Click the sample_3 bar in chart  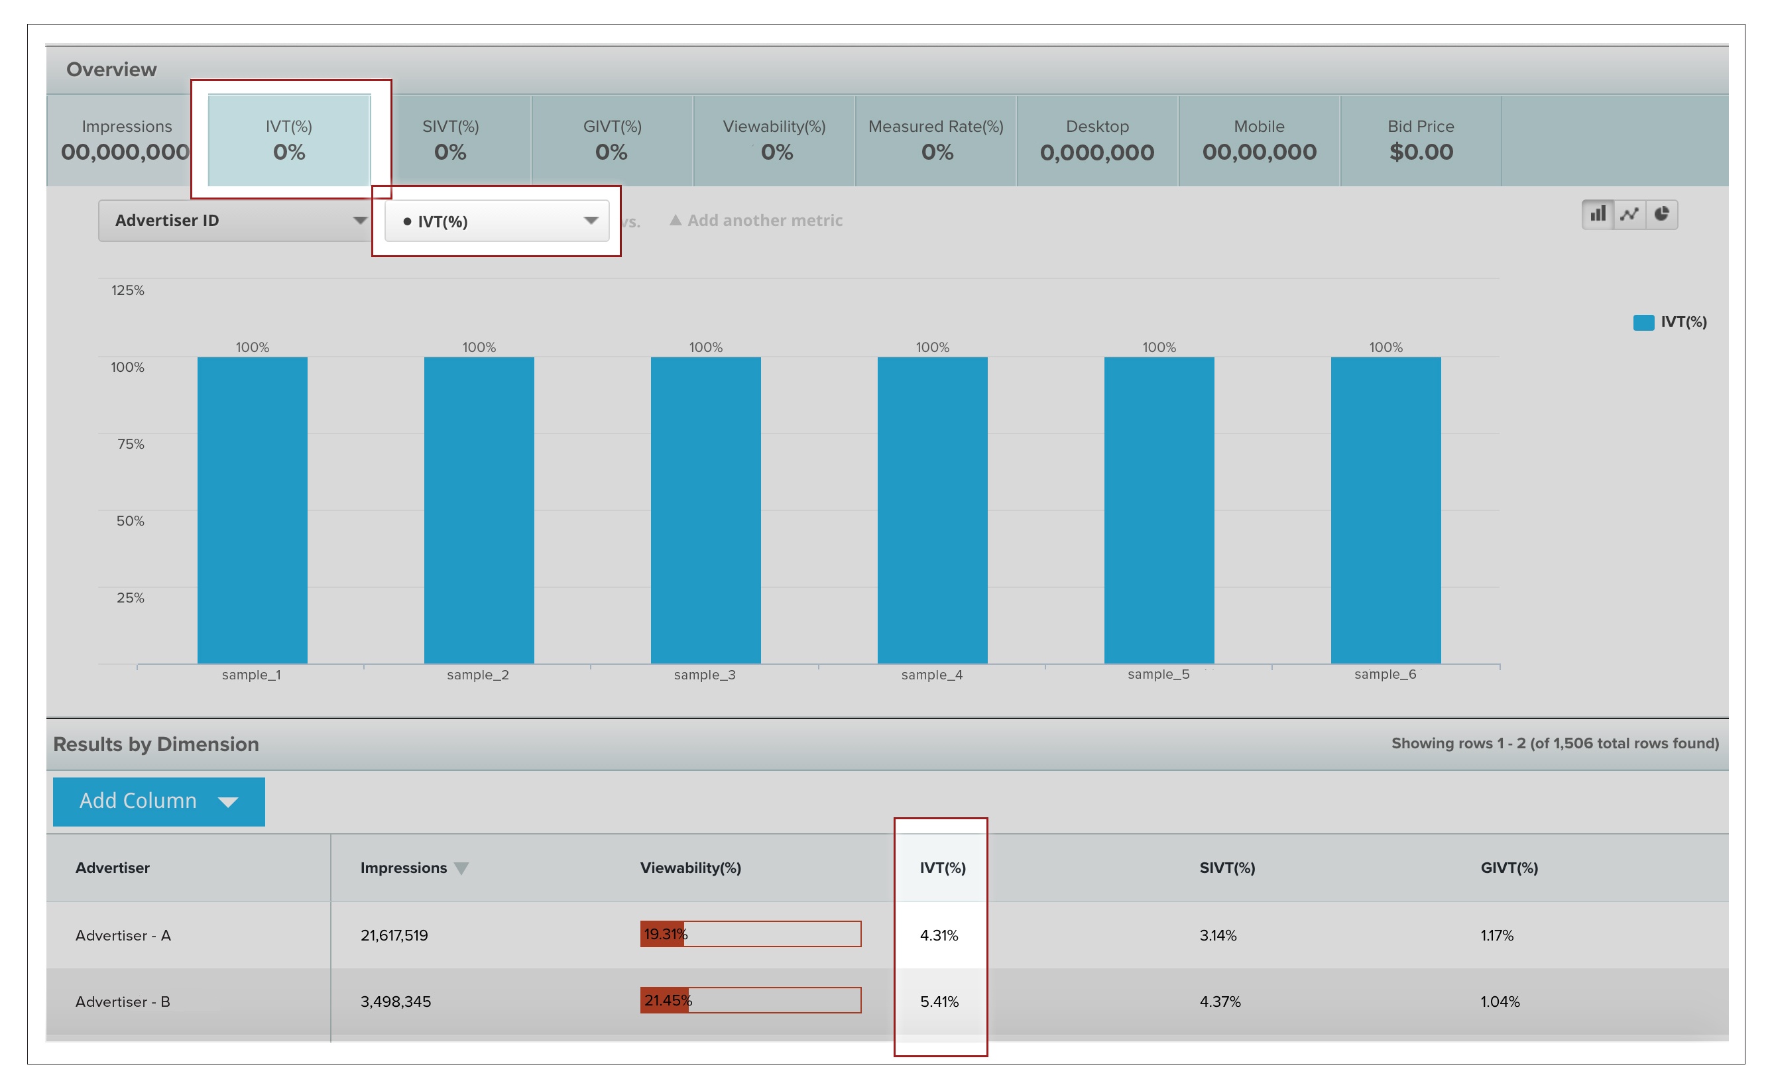(x=705, y=510)
